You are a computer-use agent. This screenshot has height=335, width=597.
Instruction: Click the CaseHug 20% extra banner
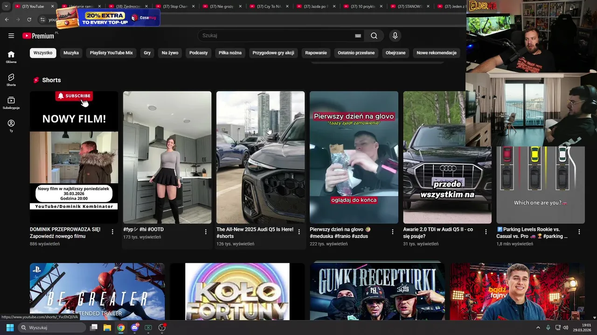pos(108,18)
